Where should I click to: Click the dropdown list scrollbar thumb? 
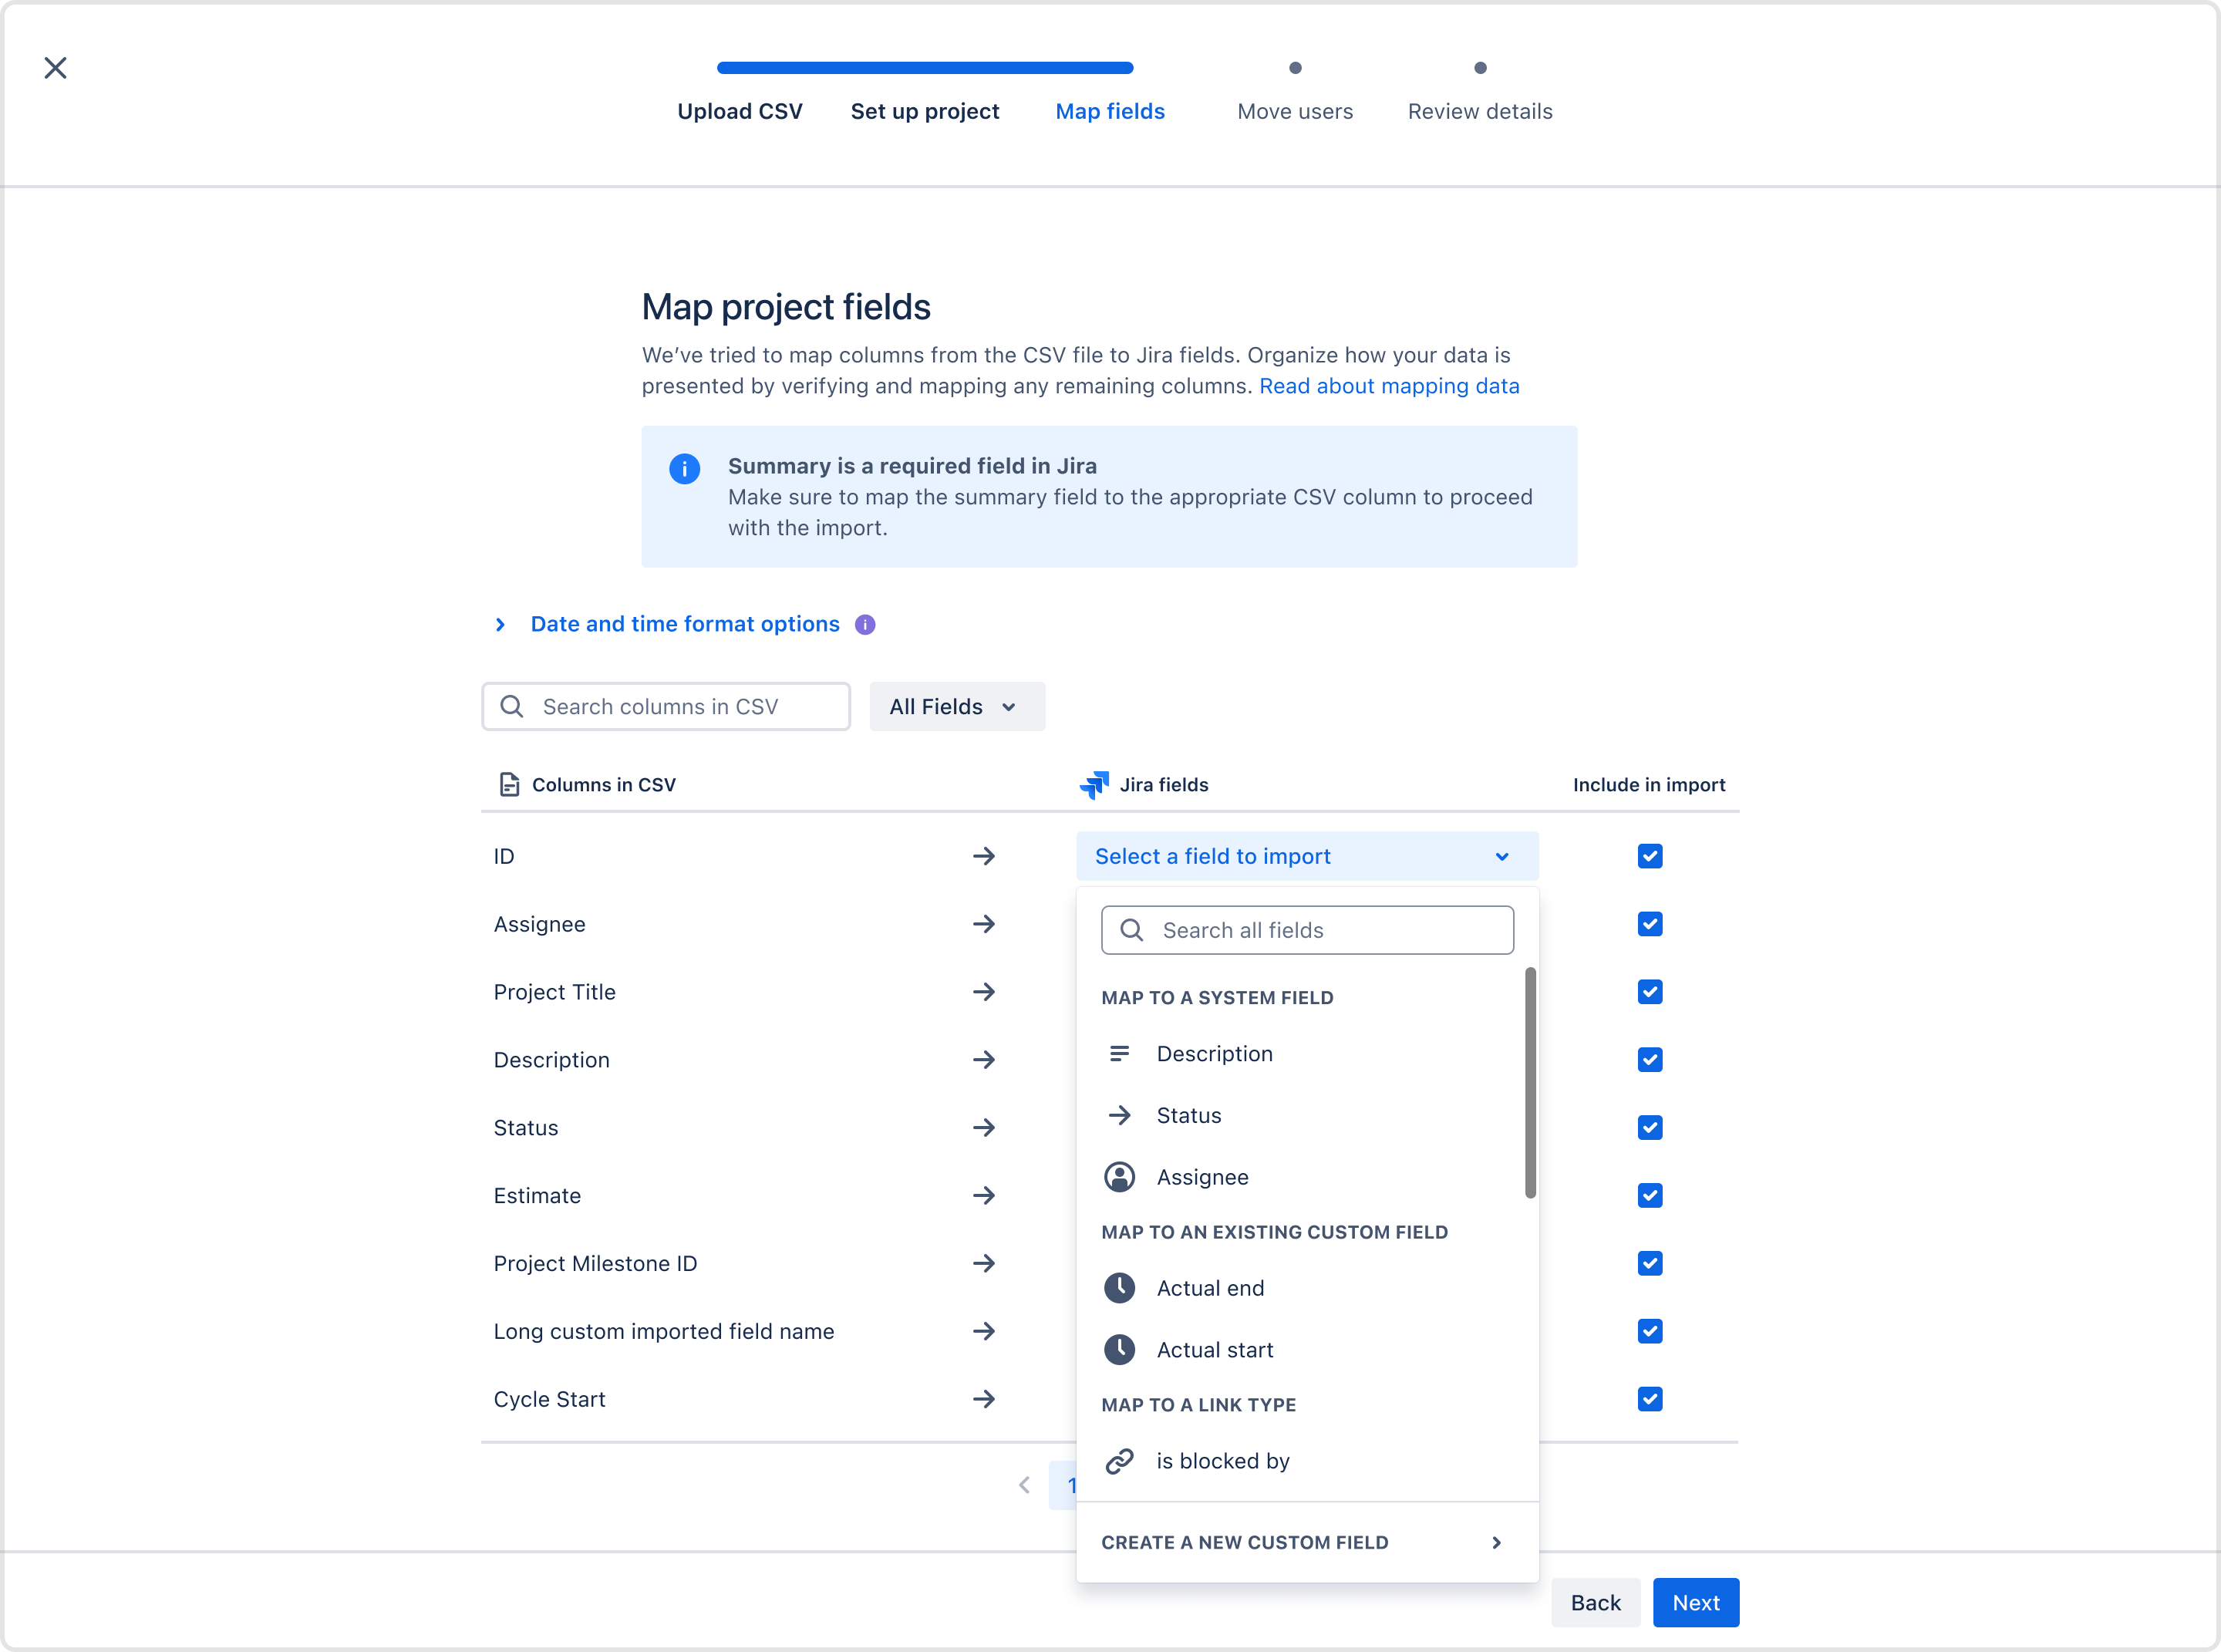tap(1530, 1082)
